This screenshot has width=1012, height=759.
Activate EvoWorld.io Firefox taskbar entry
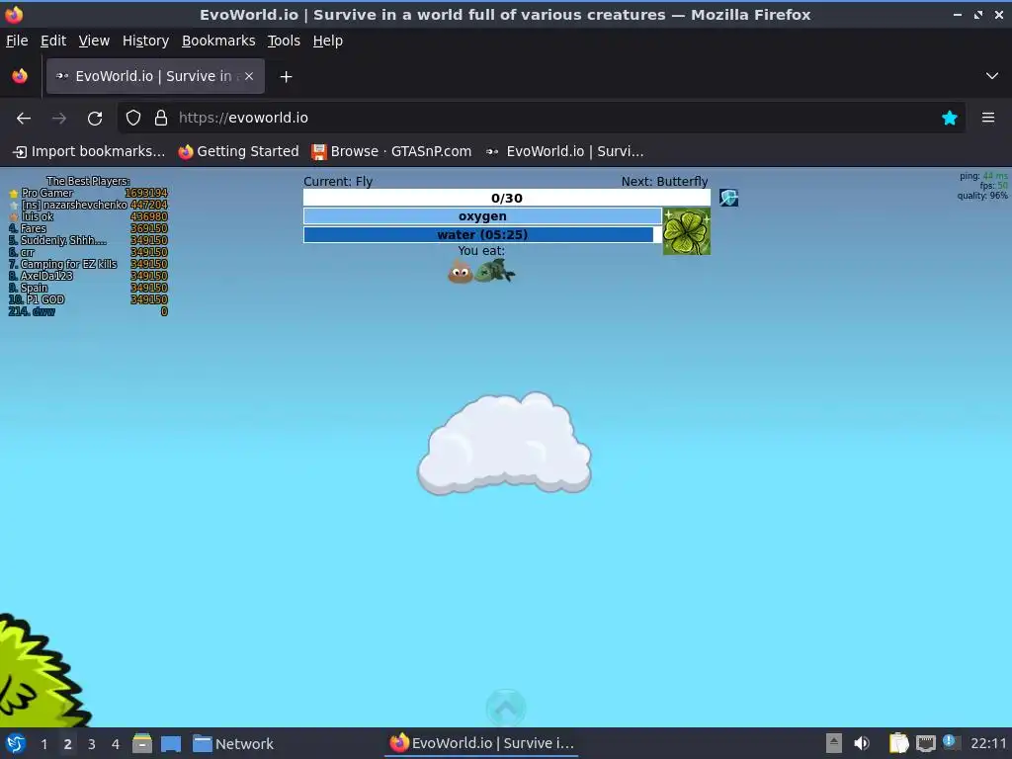[481, 743]
